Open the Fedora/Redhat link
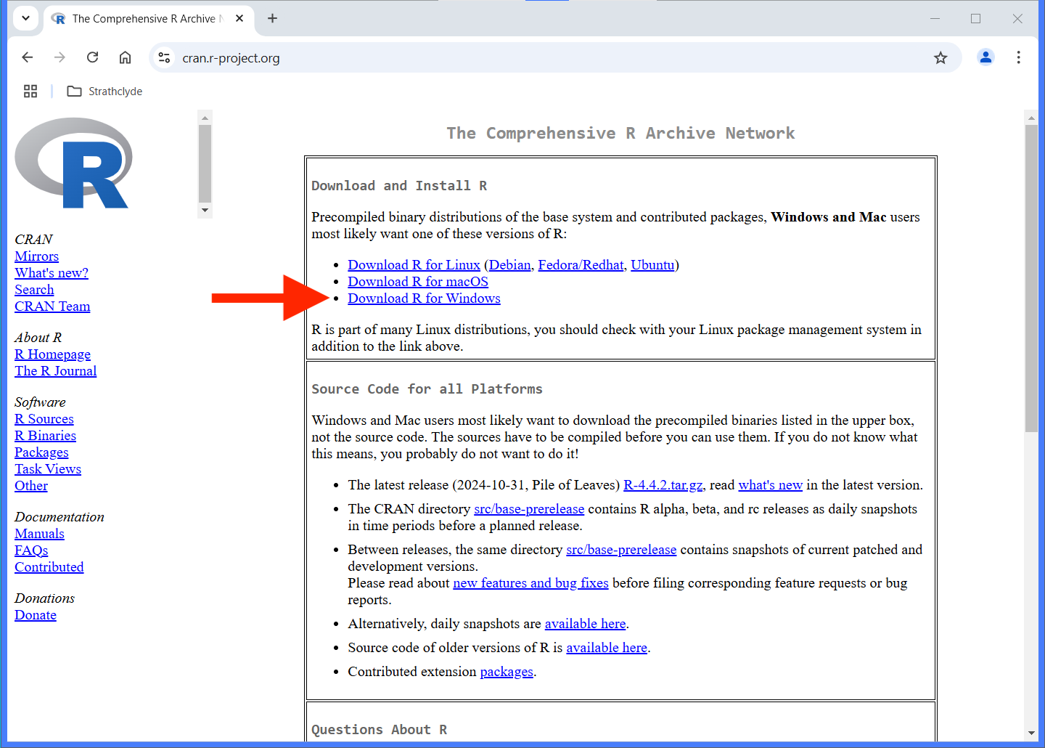The height and width of the screenshot is (748, 1045). click(x=581, y=265)
